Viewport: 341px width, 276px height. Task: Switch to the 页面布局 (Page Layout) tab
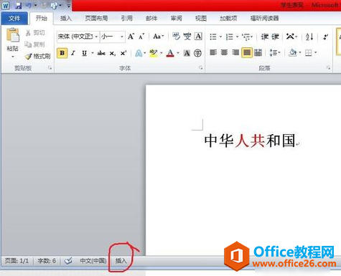(x=96, y=19)
